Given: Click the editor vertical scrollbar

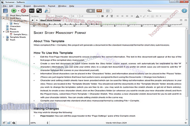Looking at the screenshot, I should (x=187, y=63).
